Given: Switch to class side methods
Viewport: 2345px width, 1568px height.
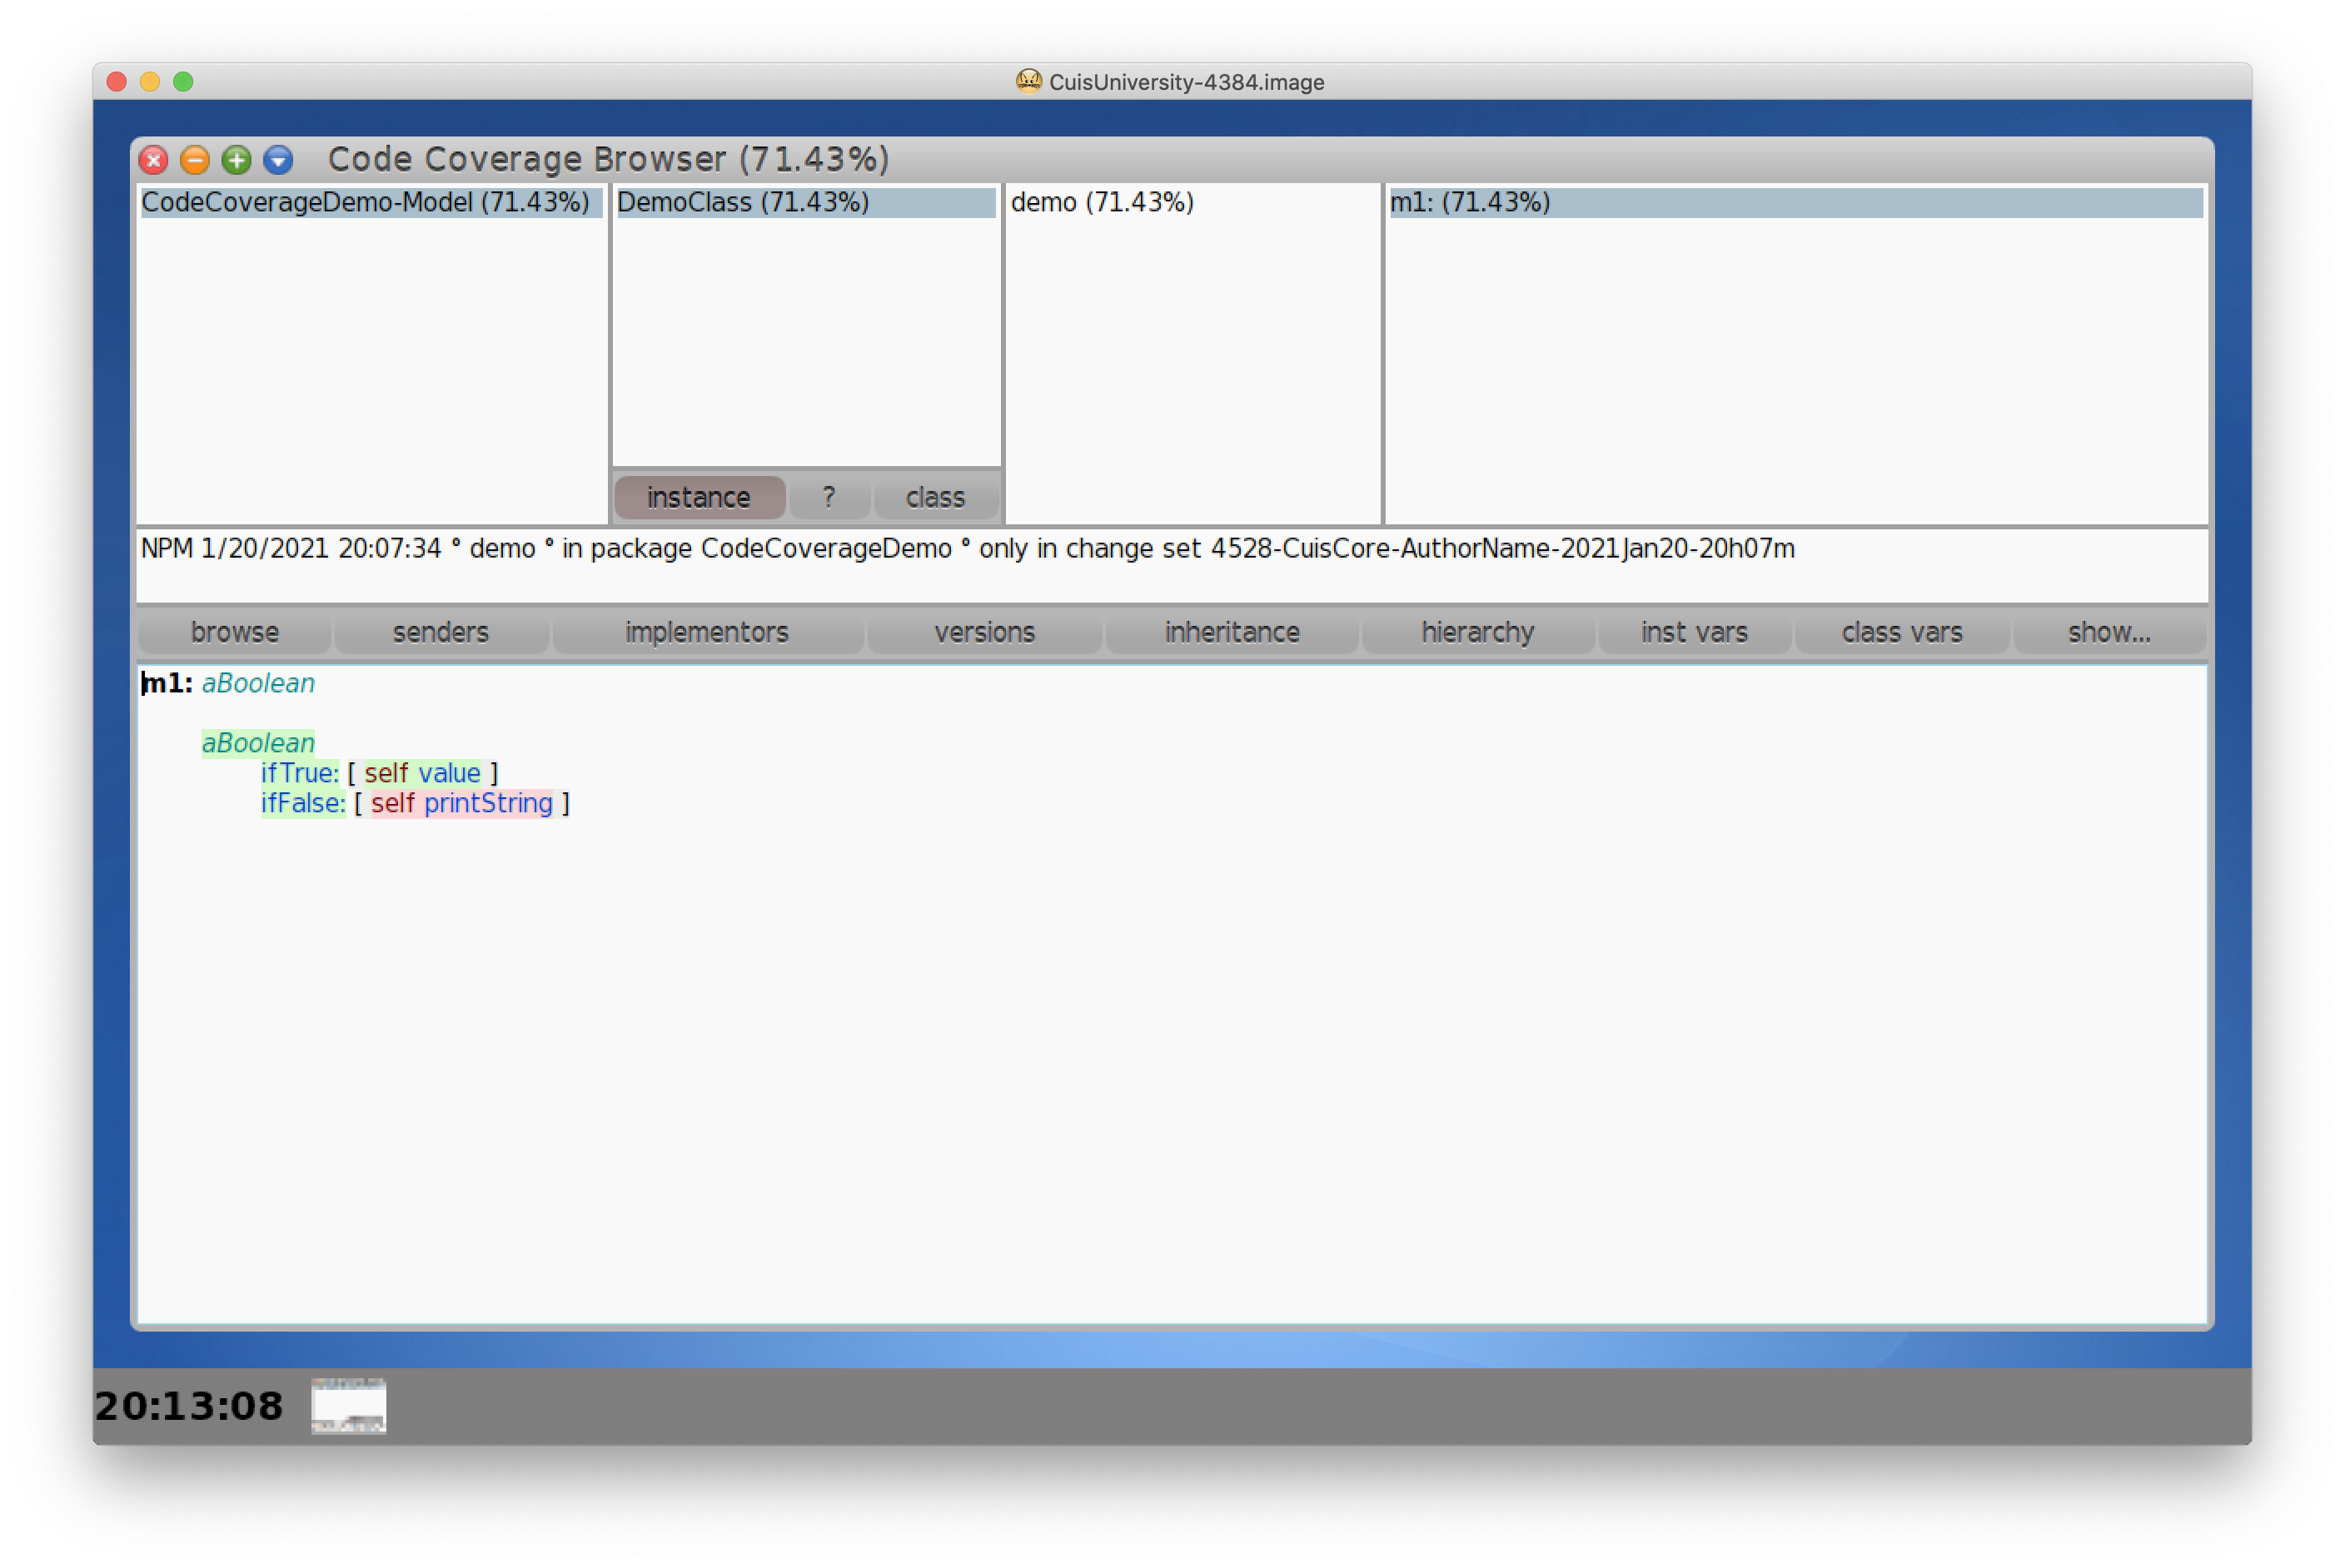Looking at the screenshot, I should (934, 497).
